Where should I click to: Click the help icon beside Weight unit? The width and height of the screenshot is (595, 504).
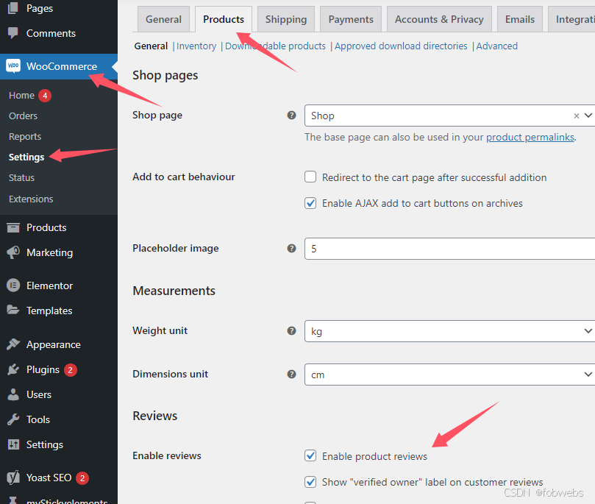pos(291,330)
